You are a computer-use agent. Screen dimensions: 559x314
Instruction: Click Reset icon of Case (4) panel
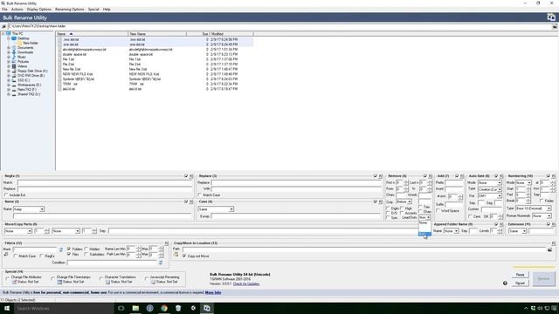[x=381, y=201]
